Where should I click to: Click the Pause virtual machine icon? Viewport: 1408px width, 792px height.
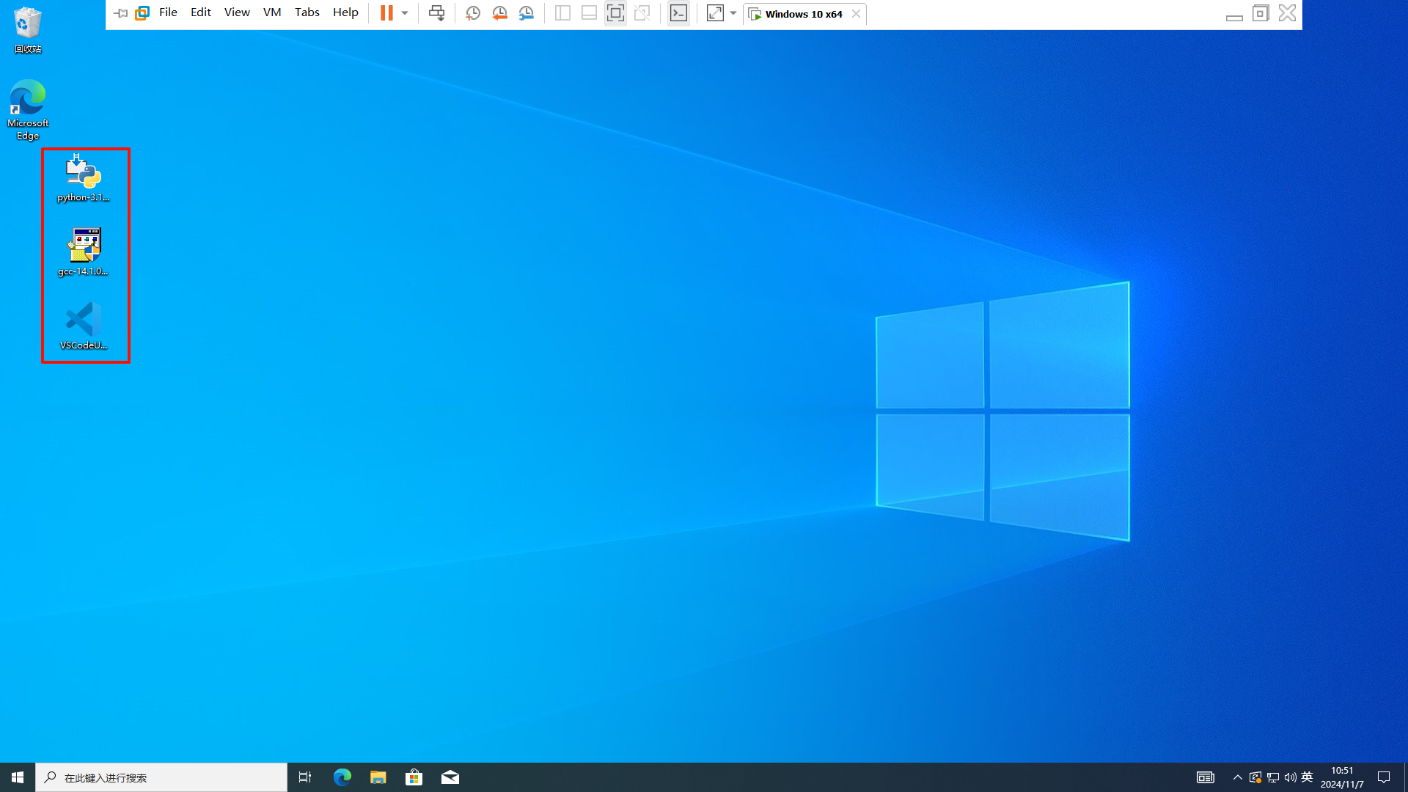tap(386, 13)
